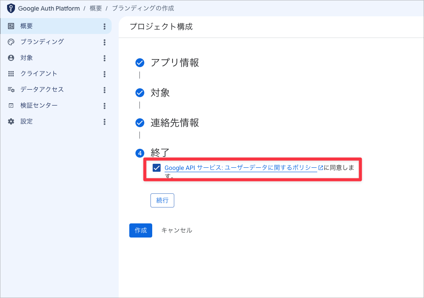This screenshot has height=298, width=424.
Task: Click Google Auth Platform breadcrumb text
Action: 49,8
